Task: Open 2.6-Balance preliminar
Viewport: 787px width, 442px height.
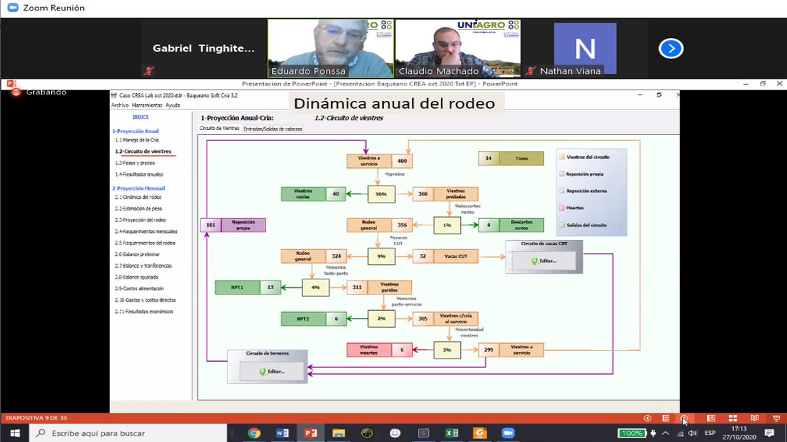Action: [x=137, y=254]
